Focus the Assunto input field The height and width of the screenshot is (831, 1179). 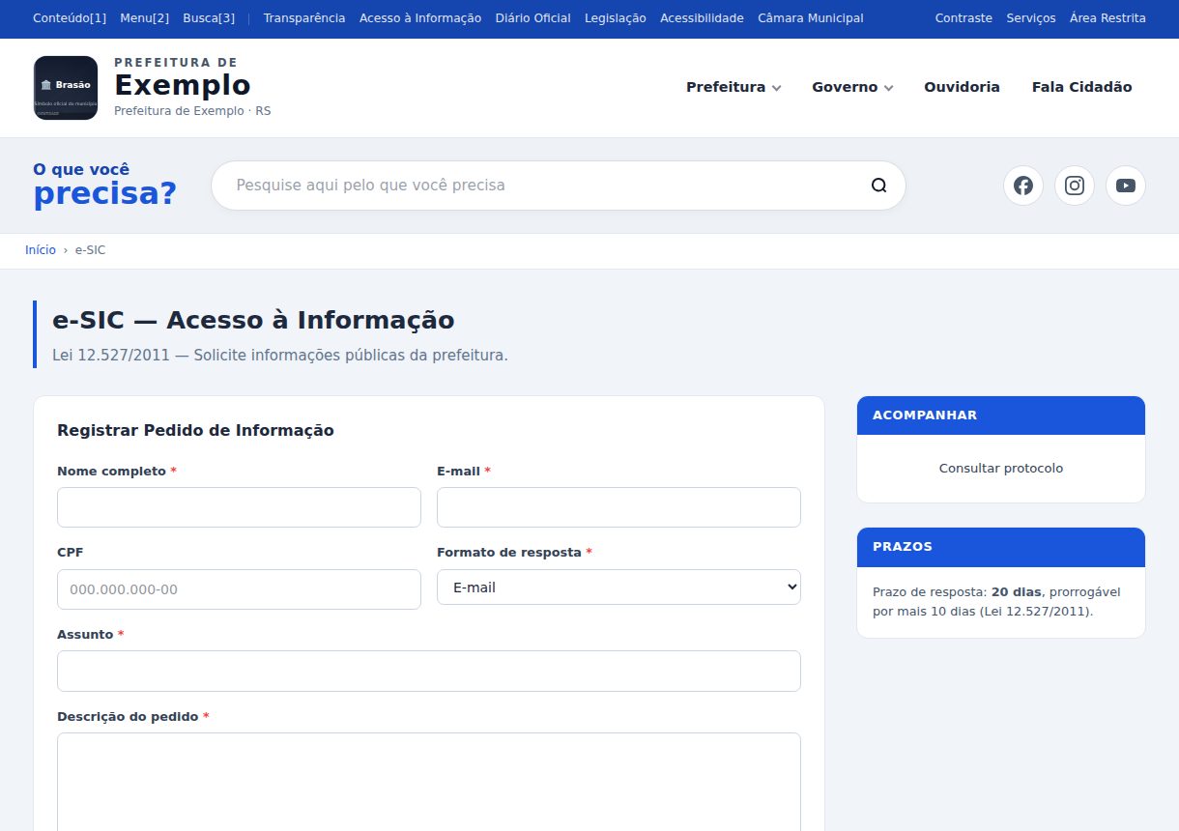coord(429,671)
